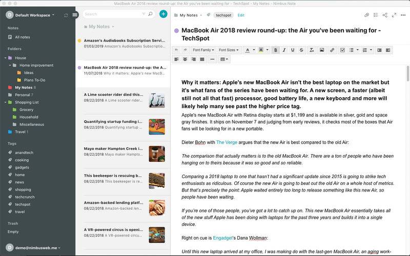Create a new note with plus button

coord(163,14)
